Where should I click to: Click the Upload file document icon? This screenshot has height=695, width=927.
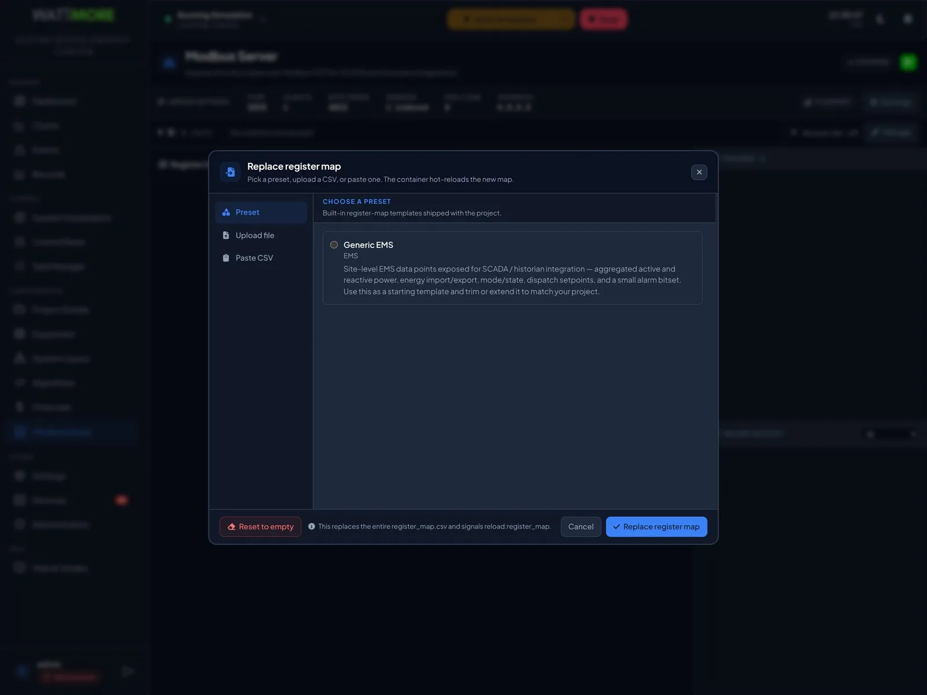coord(226,235)
